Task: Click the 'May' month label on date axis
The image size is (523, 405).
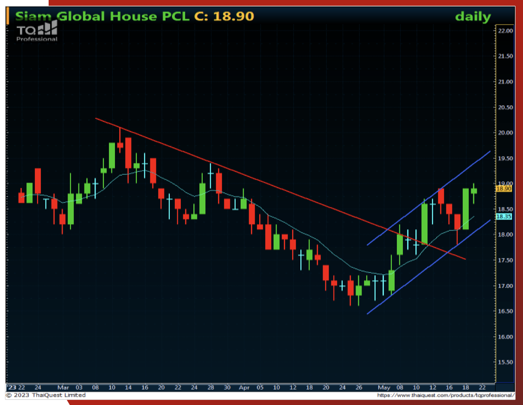Action: click(384, 387)
